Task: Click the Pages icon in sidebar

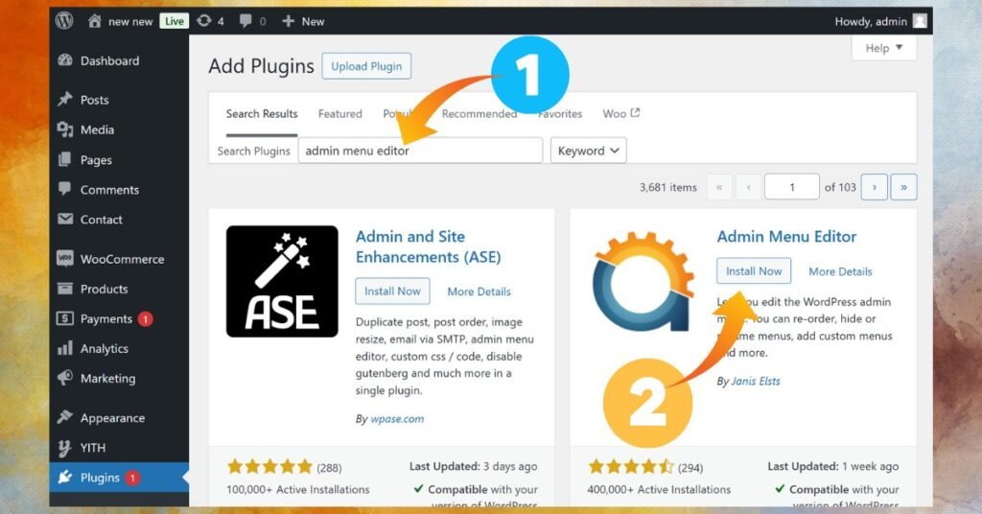Action: (x=64, y=159)
